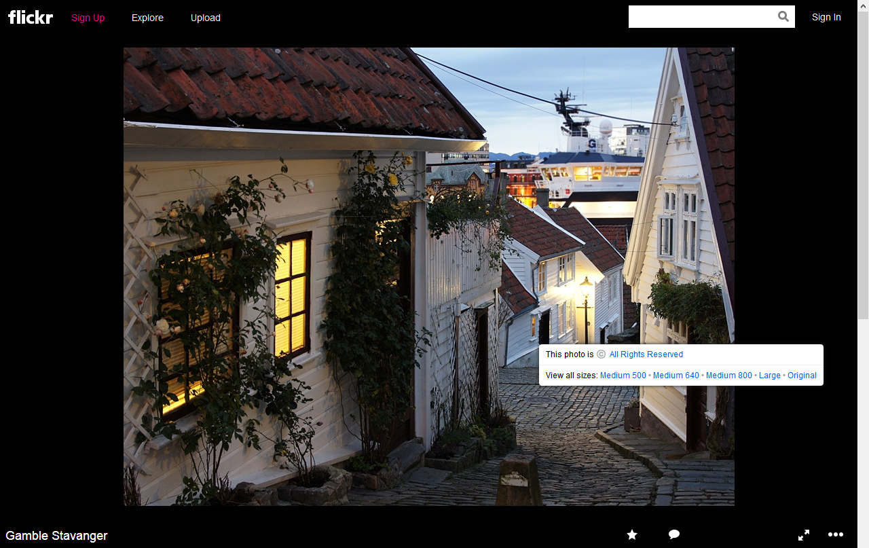The height and width of the screenshot is (548, 869).
Task: View the Medium 640 size
Action: click(x=676, y=376)
